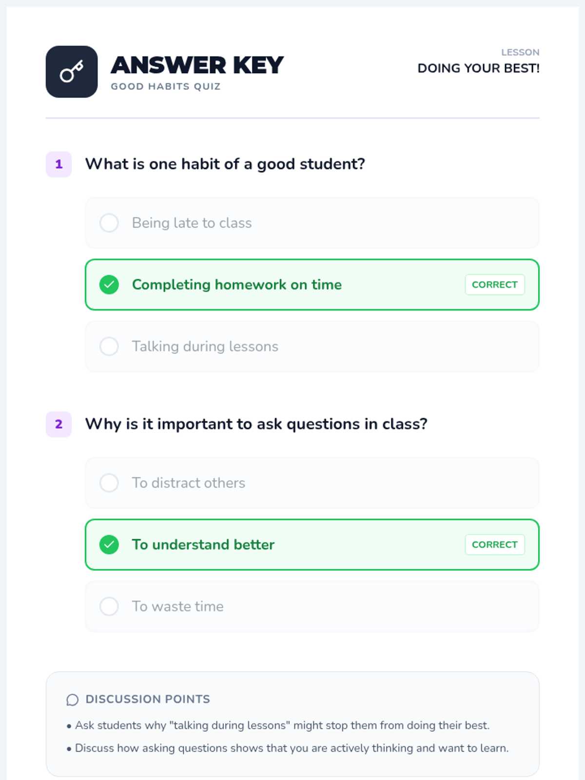Select the 'Being late to class' radio button
Viewport: 585px width, 780px height.
tap(109, 223)
